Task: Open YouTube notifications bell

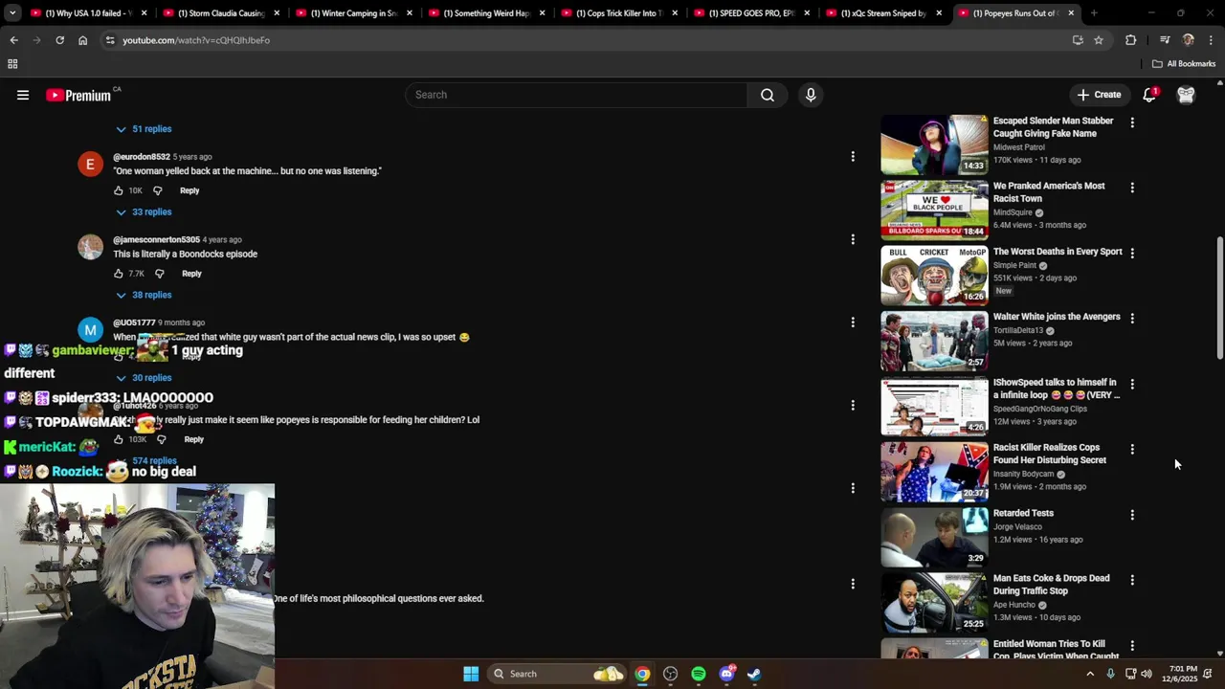Action: (1149, 95)
